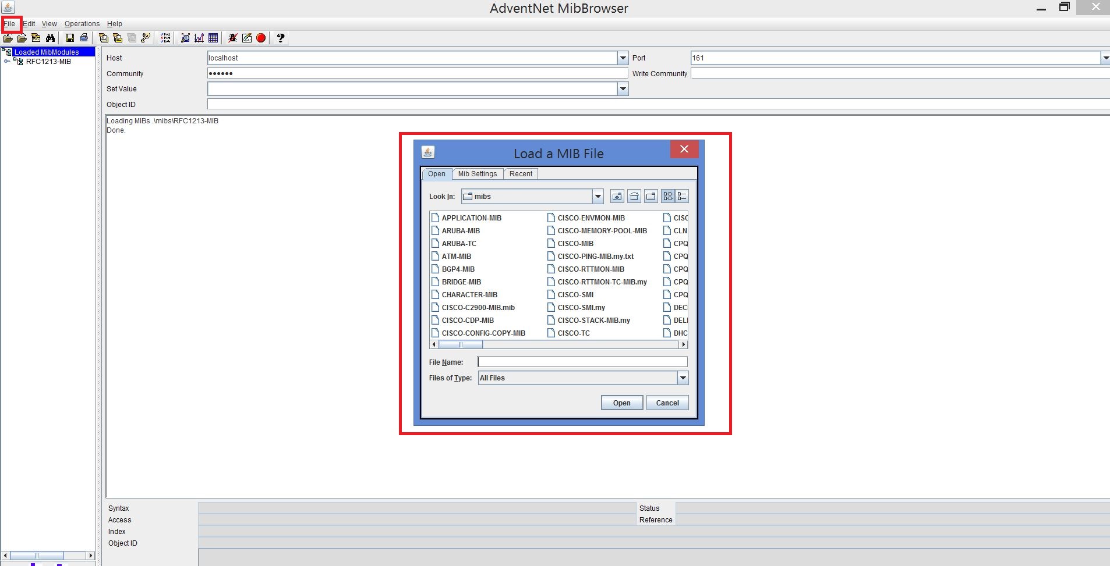1110x566 pixels.
Task: Open the Help menu
Action: [115, 24]
